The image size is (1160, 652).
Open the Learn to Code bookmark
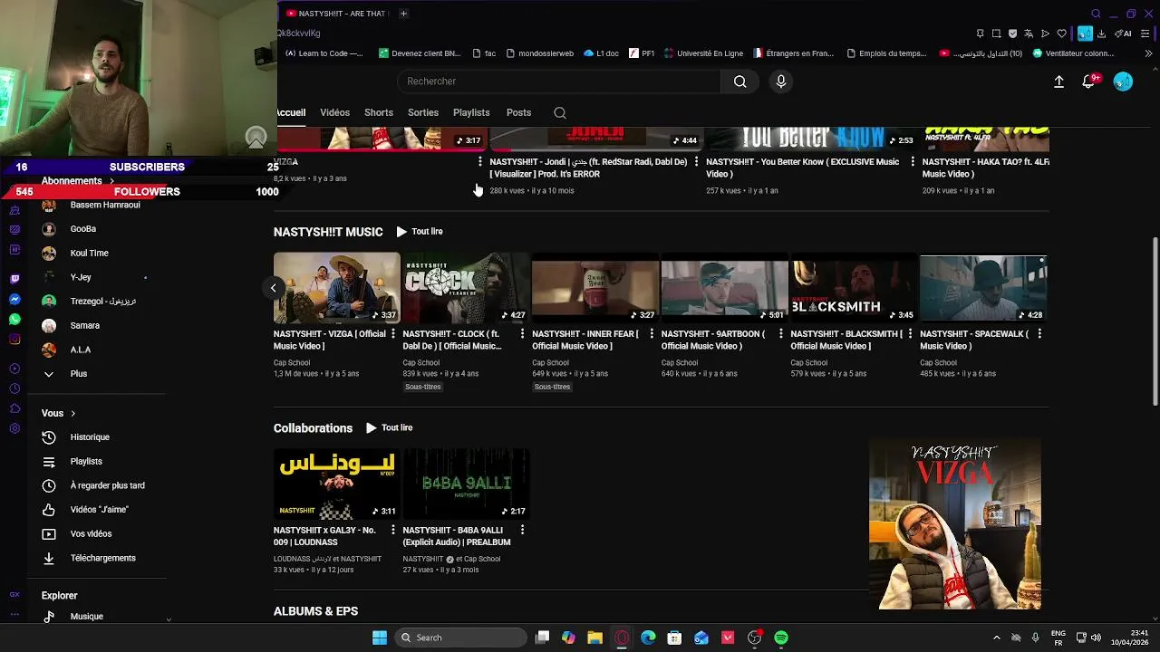[x=324, y=53]
